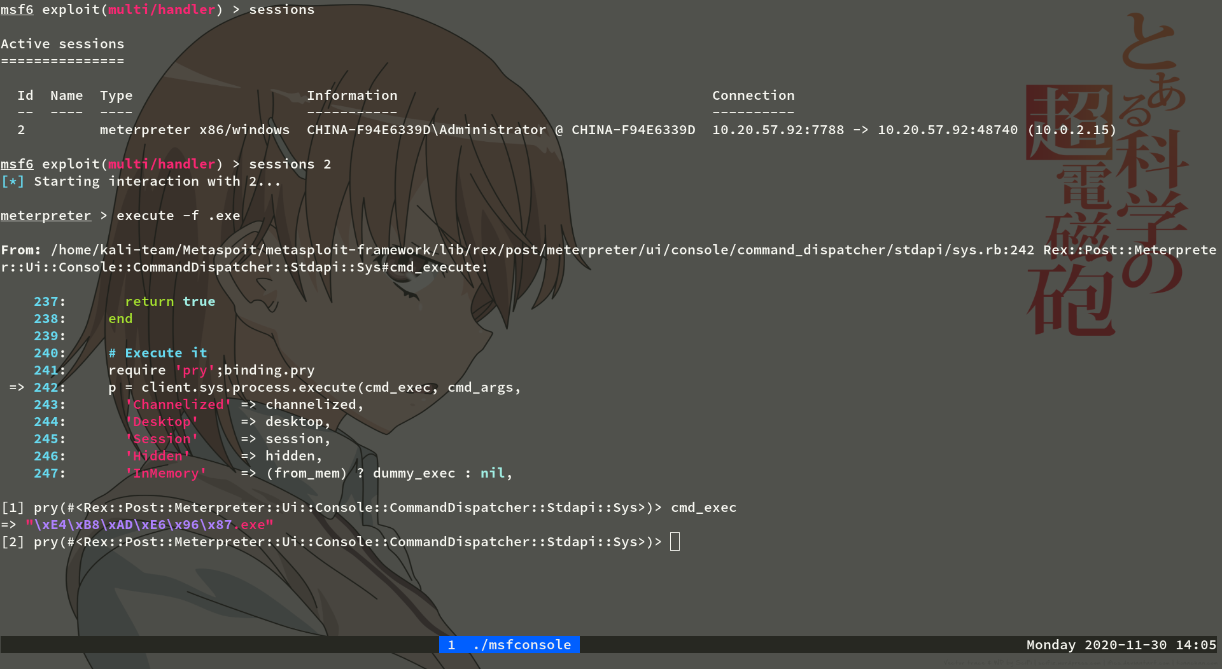The height and width of the screenshot is (669, 1222).
Task: Click red 'multi/handler' in first prompt
Action: (x=162, y=10)
